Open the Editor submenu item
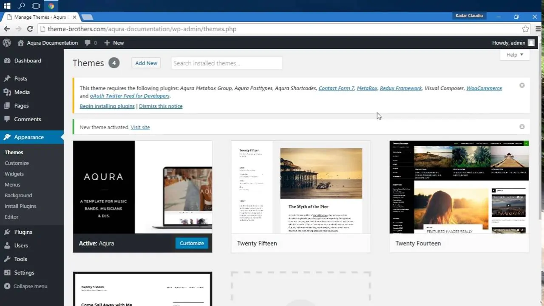Screen dimensions: 544x306 tap(11, 217)
